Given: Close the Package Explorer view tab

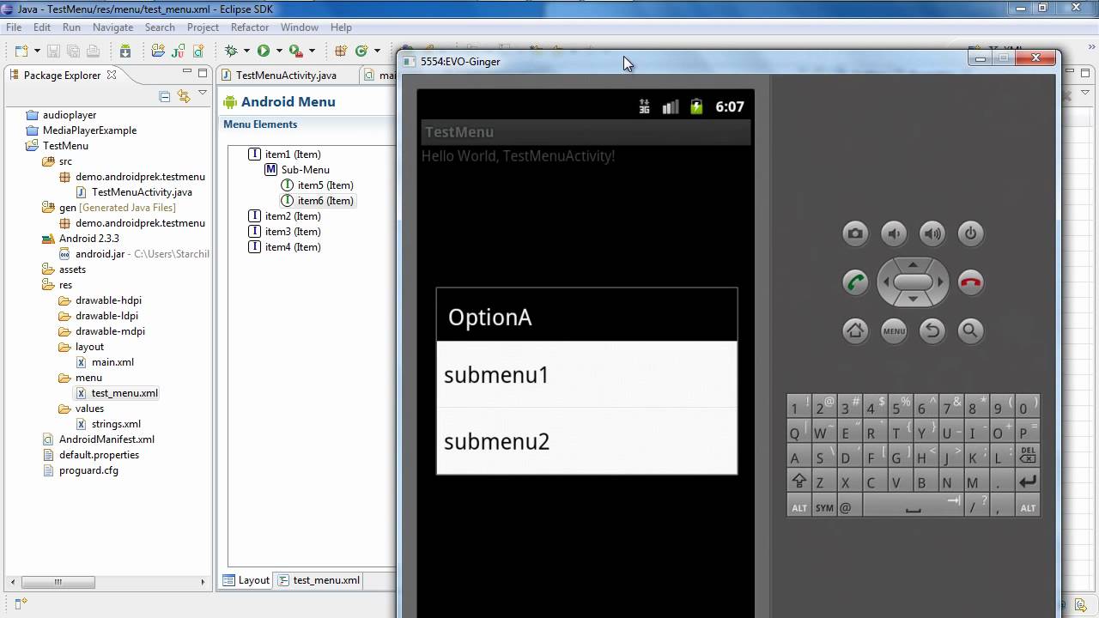Looking at the screenshot, I should [x=111, y=76].
